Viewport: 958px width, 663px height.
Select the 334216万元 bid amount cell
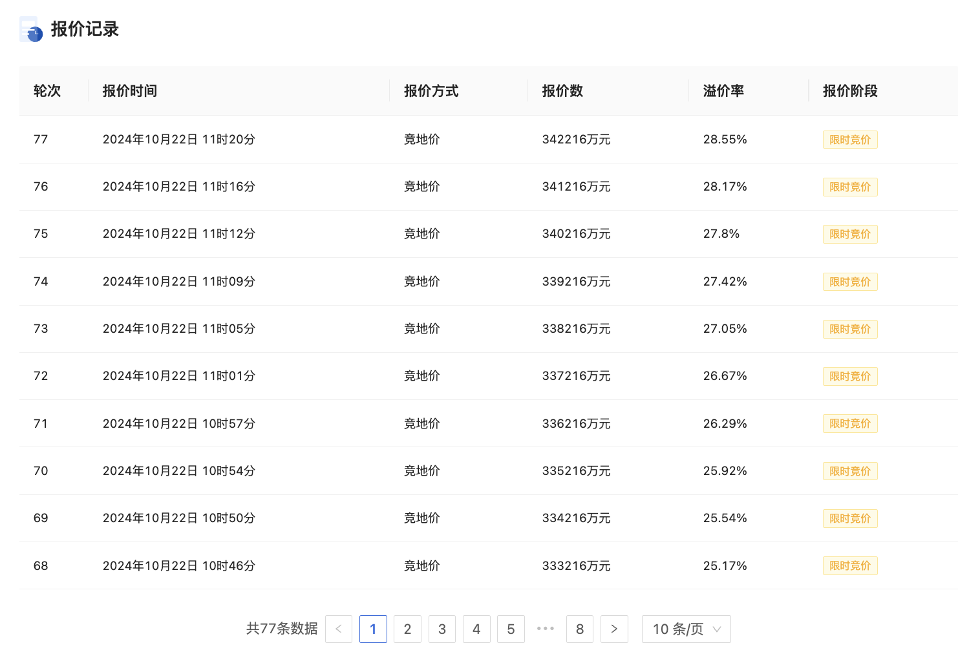(x=577, y=518)
